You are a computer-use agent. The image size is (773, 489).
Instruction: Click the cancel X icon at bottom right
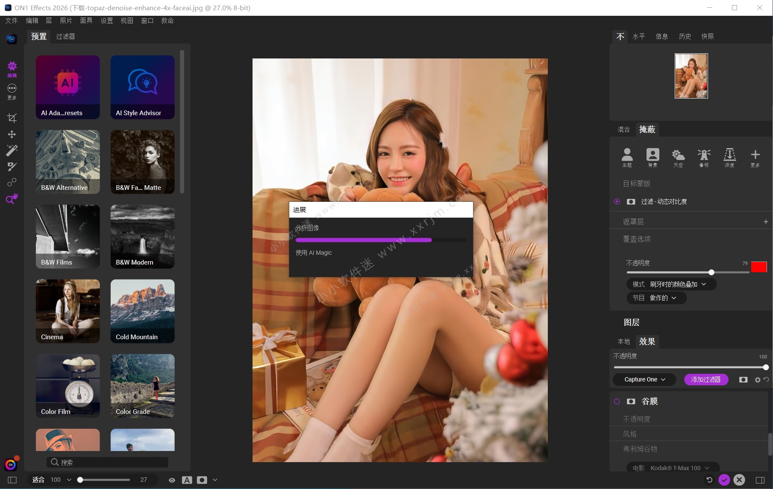coord(739,480)
